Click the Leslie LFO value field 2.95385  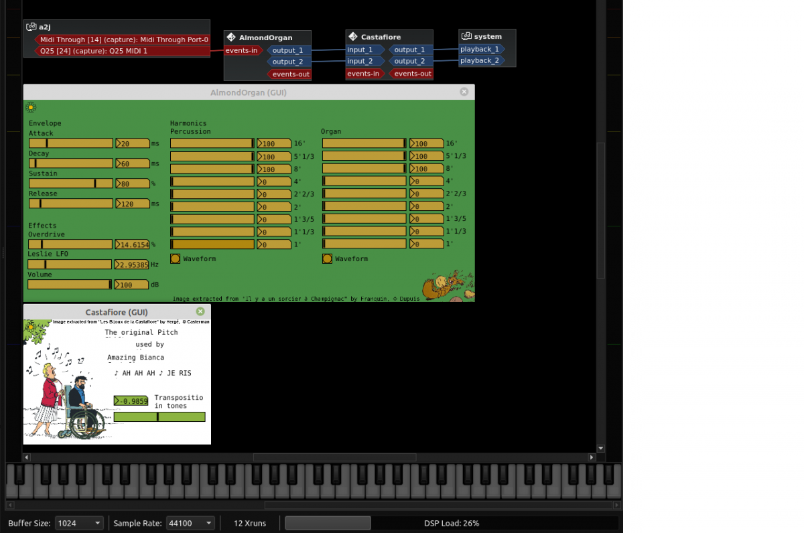[131, 264]
